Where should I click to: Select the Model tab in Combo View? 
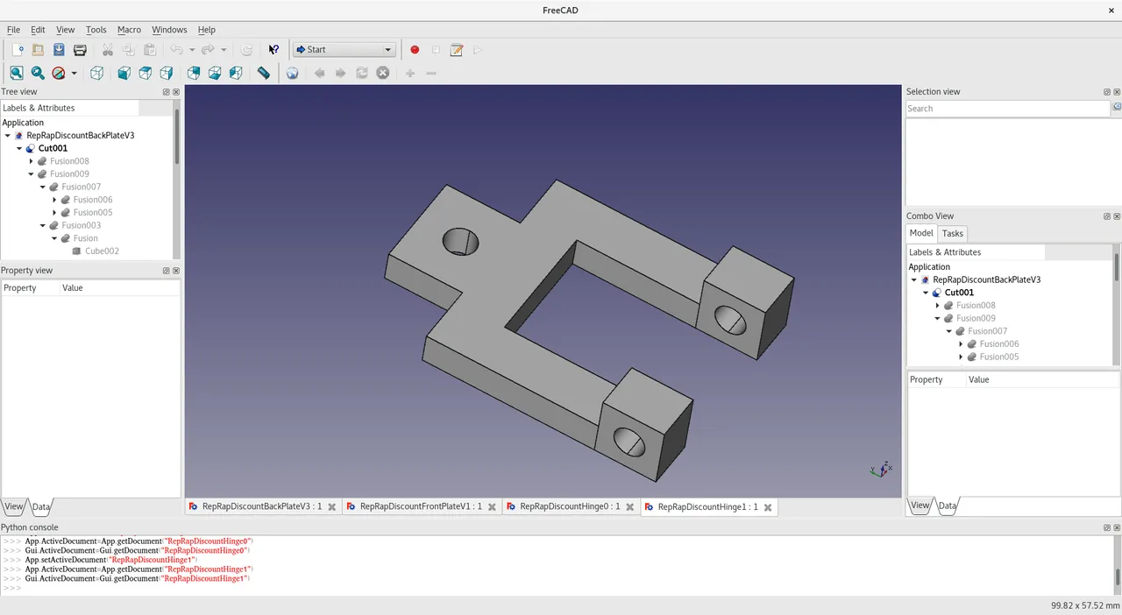click(x=921, y=233)
